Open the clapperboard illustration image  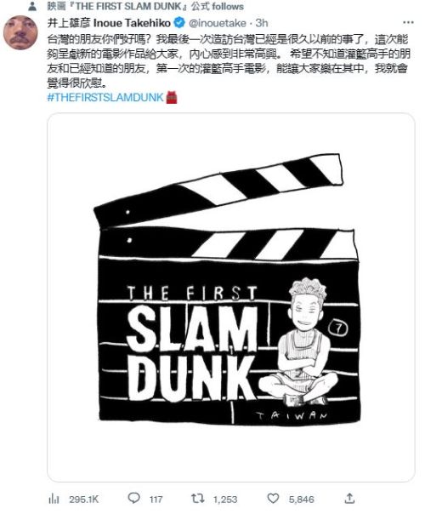coord(231,297)
